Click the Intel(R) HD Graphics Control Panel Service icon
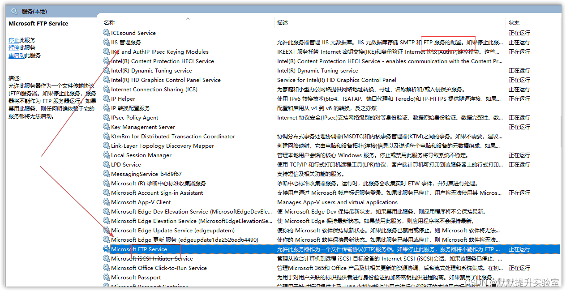566x291 pixels. [x=106, y=80]
